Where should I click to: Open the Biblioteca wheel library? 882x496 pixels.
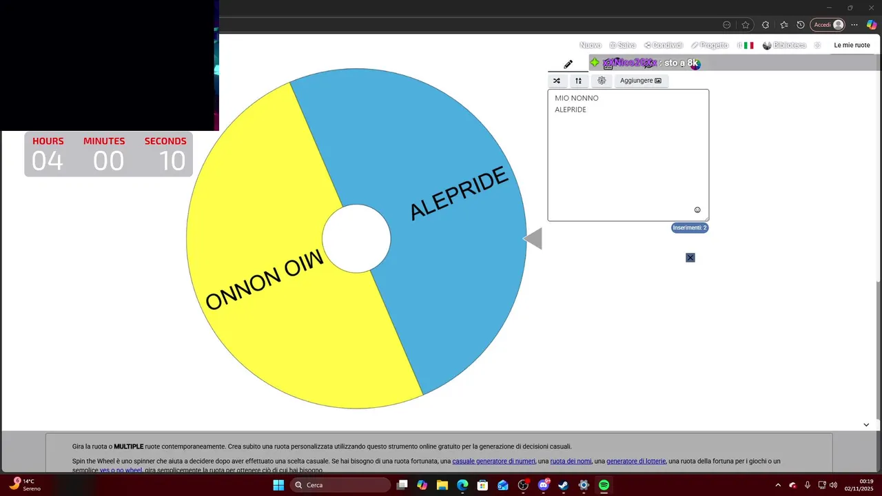tap(784, 45)
